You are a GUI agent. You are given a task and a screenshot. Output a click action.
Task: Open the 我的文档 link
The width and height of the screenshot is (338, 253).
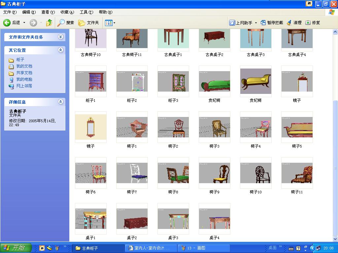click(24, 66)
